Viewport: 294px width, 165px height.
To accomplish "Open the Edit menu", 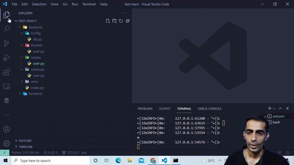I will pyautogui.click(x=24, y=4).
